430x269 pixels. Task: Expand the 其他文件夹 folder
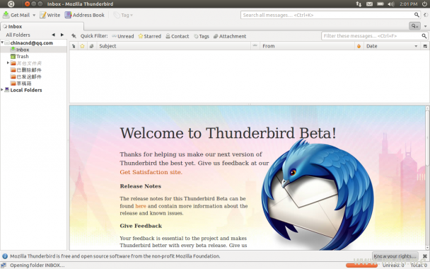click(8, 63)
